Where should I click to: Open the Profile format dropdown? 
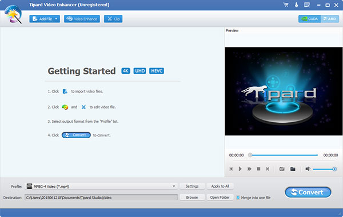(101, 186)
